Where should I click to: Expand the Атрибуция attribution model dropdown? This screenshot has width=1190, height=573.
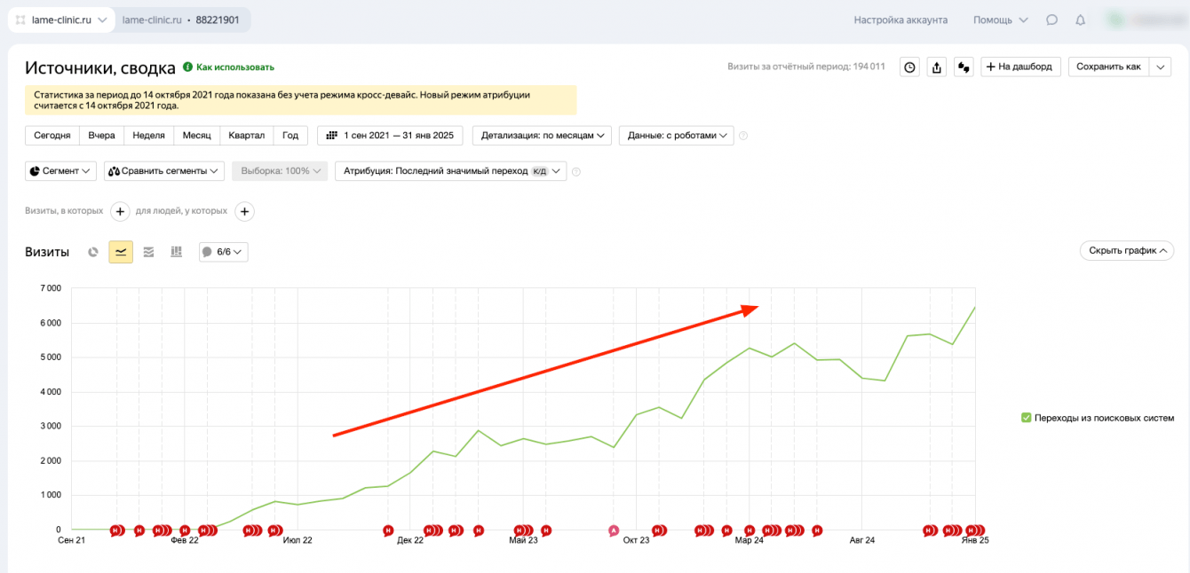pyautogui.click(x=450, y=171)
